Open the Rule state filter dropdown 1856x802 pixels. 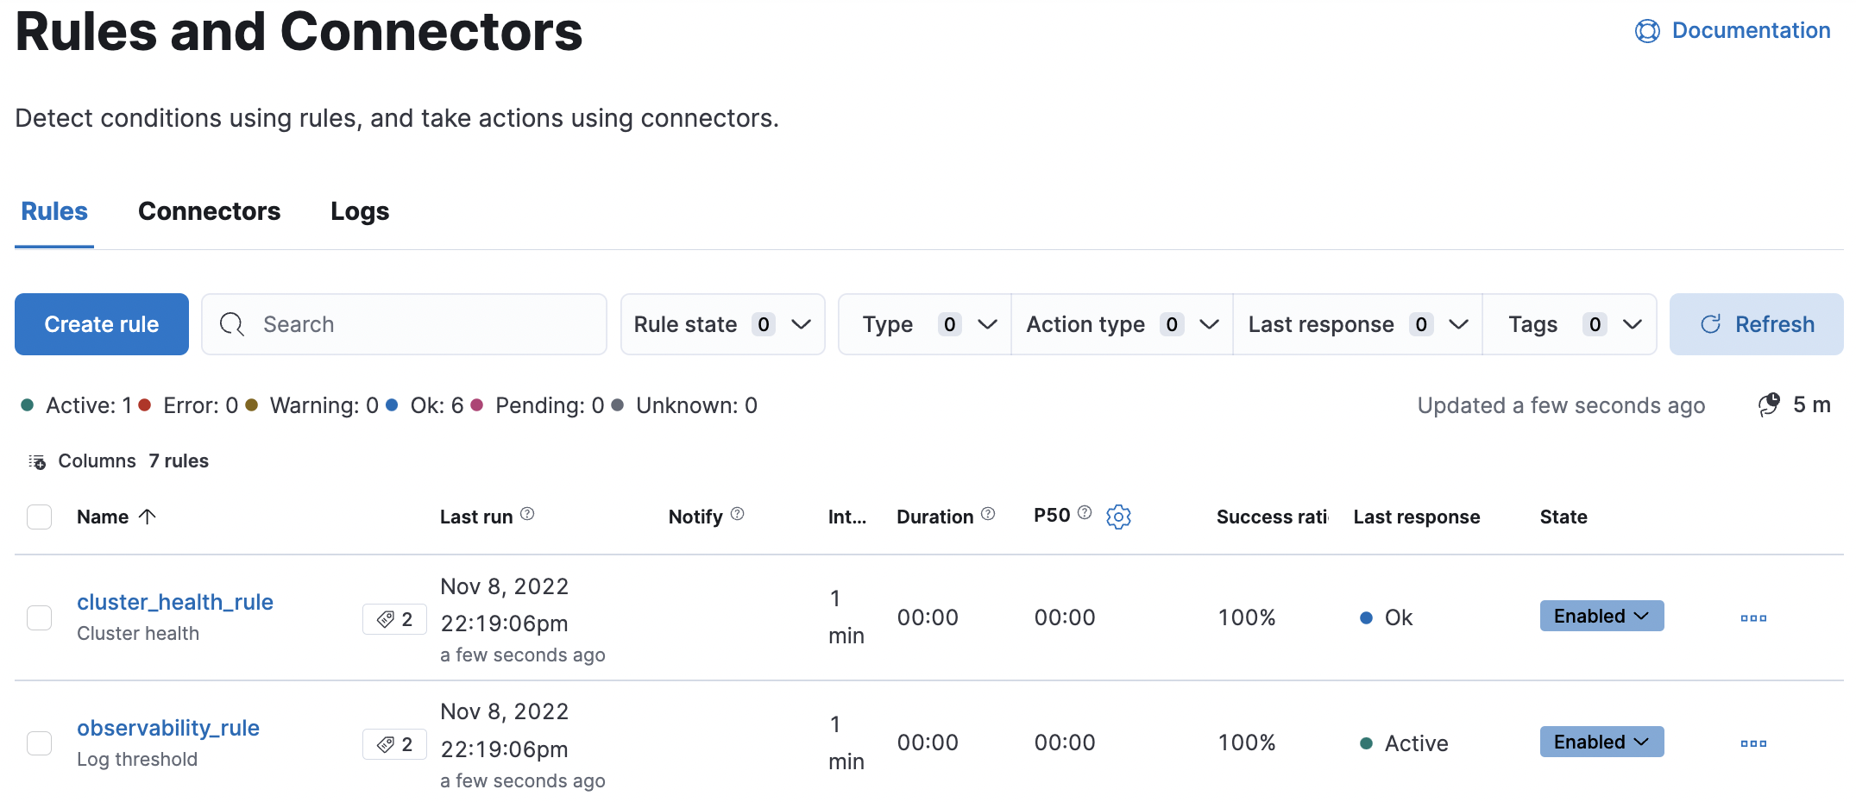(722, 323)
